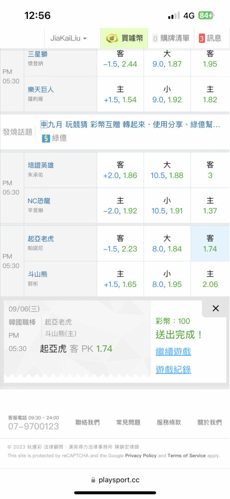
Task: Open the 購牌清單 purchase list
Action: (x=171, y=38)
